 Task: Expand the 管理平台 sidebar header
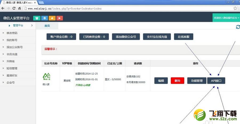18,26
